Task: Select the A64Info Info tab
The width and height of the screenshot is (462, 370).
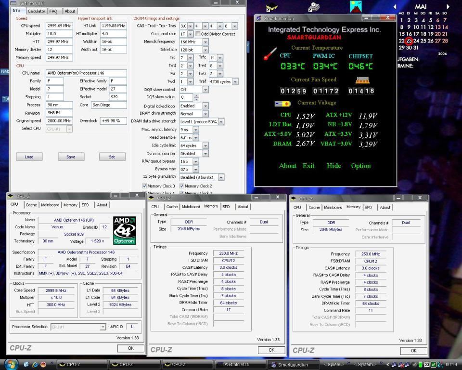Action: coord(16,10)
